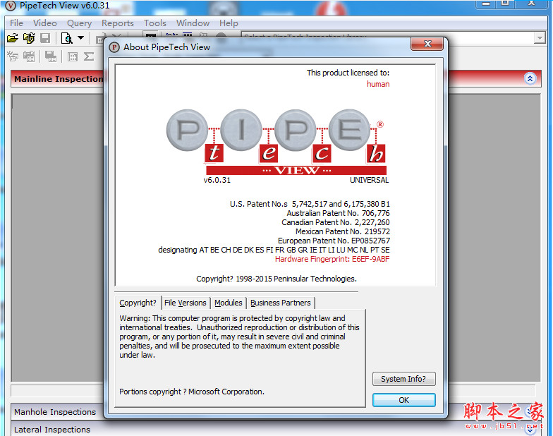
Task: Click the Copyright 1998-2015 Peninsular Technologies line
Action: tap(276, 279)
